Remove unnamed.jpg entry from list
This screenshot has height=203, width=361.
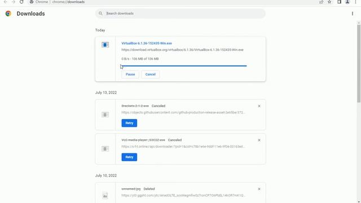point(259,189)
